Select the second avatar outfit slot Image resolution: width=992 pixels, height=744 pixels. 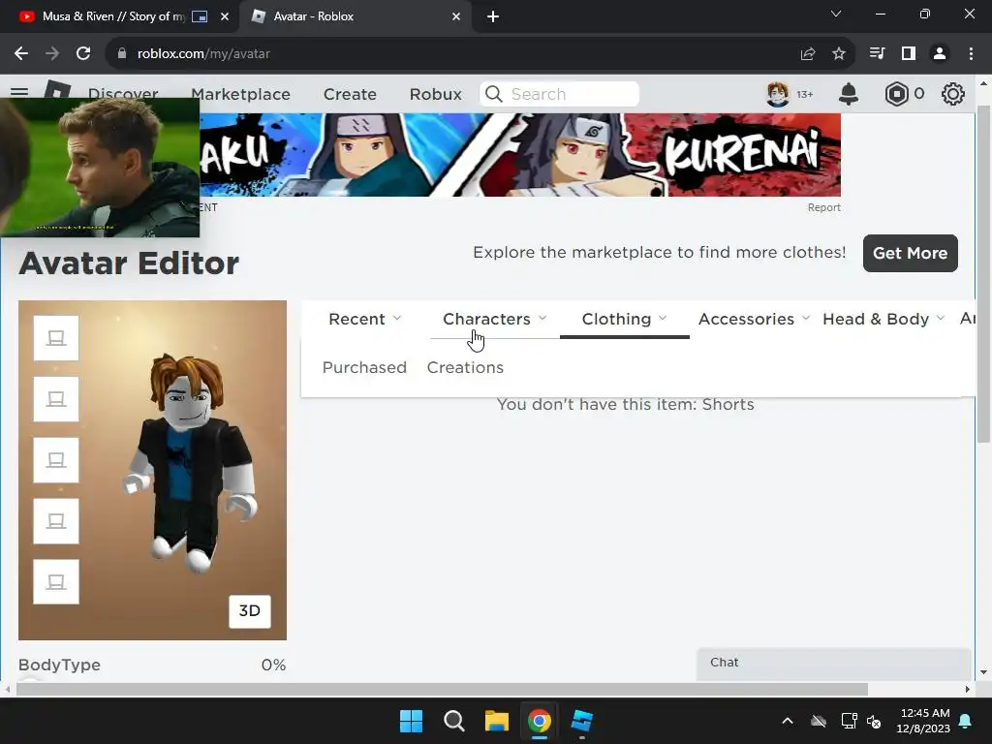[x=56, y=398]
